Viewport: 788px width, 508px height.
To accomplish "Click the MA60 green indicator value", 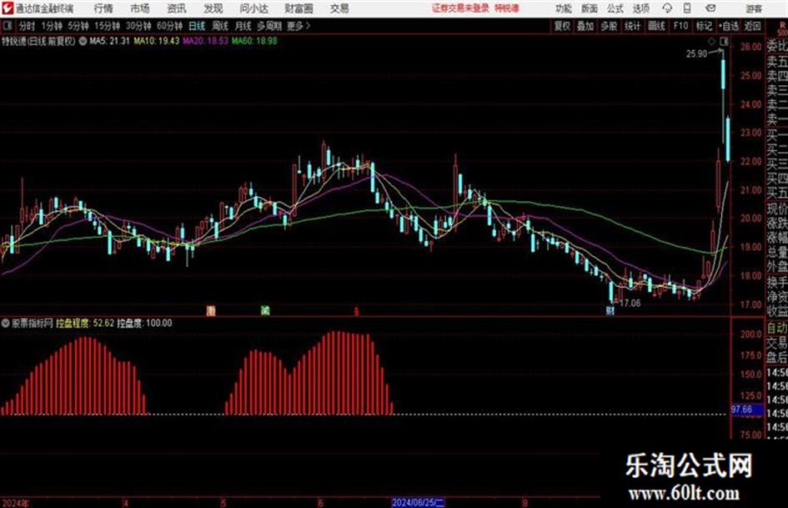I will click(x=254, y=41).
